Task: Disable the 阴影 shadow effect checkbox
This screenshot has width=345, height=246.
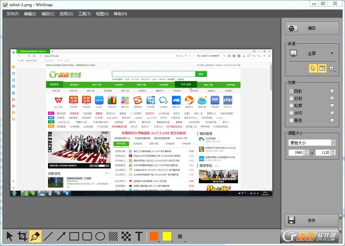Action: click(x=291, y=91)
